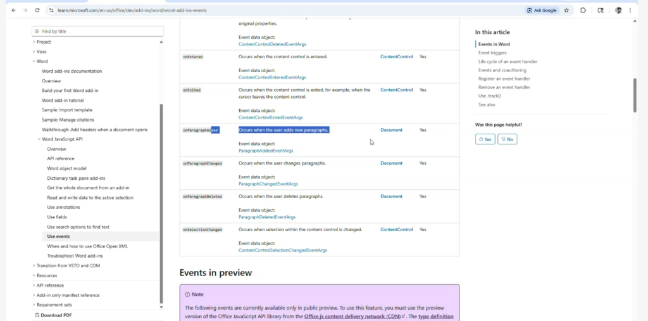Open Use annotations in the sidebar
Image resolution: width=648 pixels, height=321 pixels.
click(63, 207)
